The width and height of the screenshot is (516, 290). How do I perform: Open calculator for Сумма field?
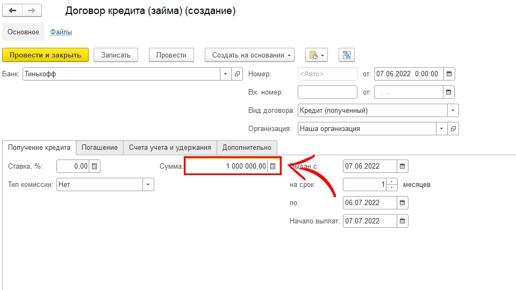point(273,166)
